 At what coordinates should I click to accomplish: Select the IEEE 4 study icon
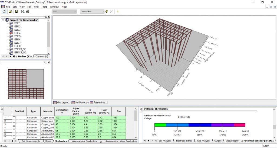pyautogui.click(x=11, y=33)
